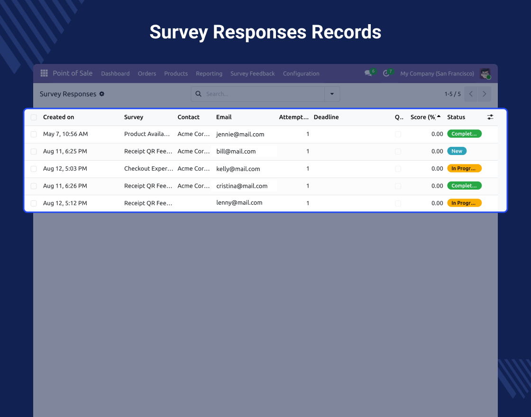Sort by the Email column header

[224, 117]
